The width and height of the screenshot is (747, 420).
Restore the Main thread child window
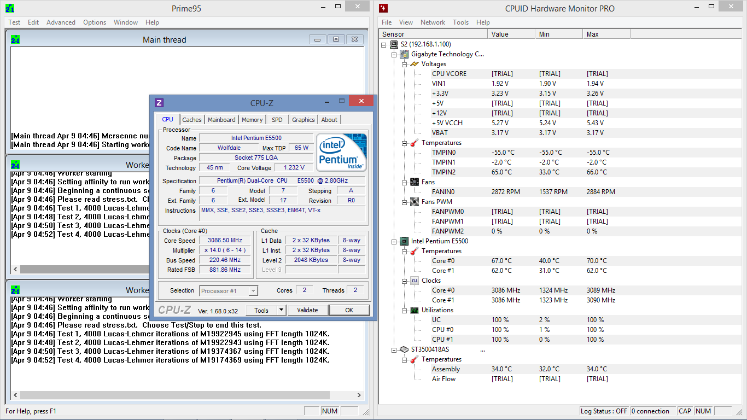[336, 39]
